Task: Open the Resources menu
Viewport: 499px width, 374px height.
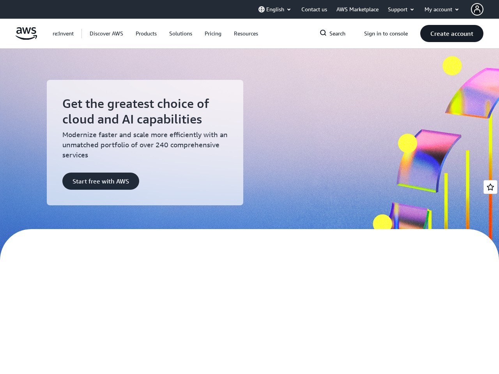Action: [x=246, y=34]
